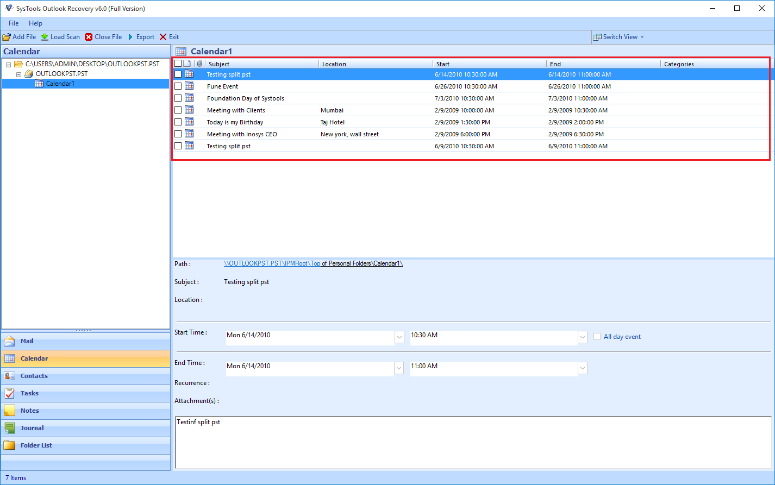Select the New york, wall street cell
The height and width of the screenshot is (485, 775).
coord(349,134)
